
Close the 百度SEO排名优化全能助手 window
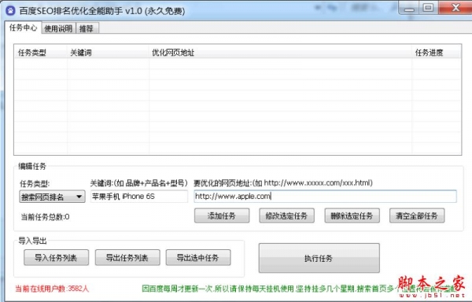coord(455,8)
